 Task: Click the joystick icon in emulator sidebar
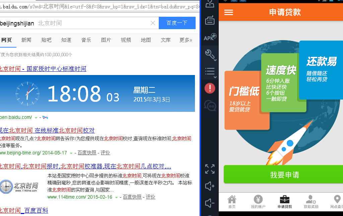(210, 4)
